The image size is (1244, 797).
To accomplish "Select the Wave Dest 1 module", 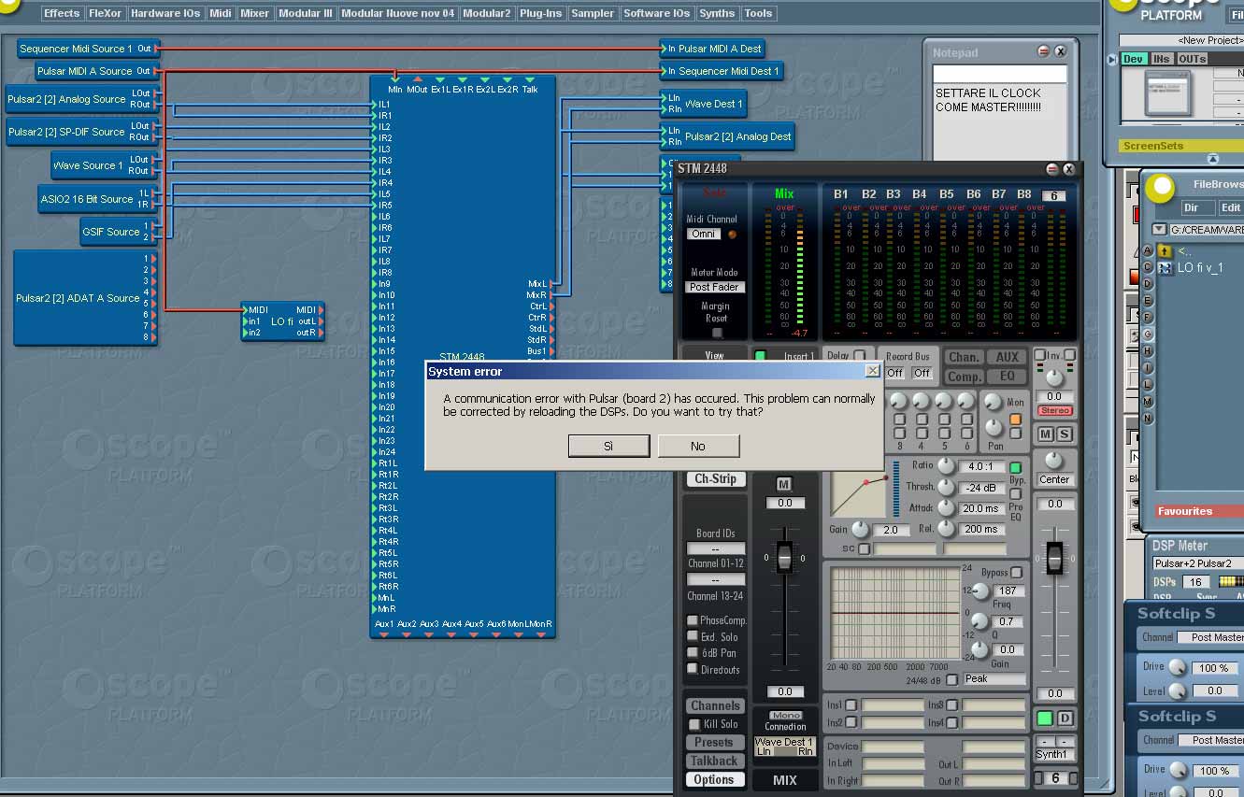I will (705, 104).
